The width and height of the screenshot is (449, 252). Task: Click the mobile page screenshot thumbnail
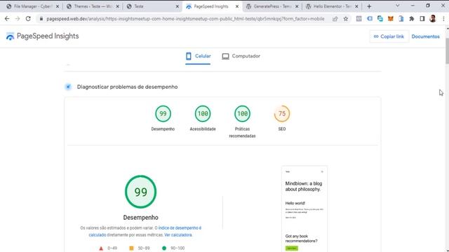click(x=304, y=209)
